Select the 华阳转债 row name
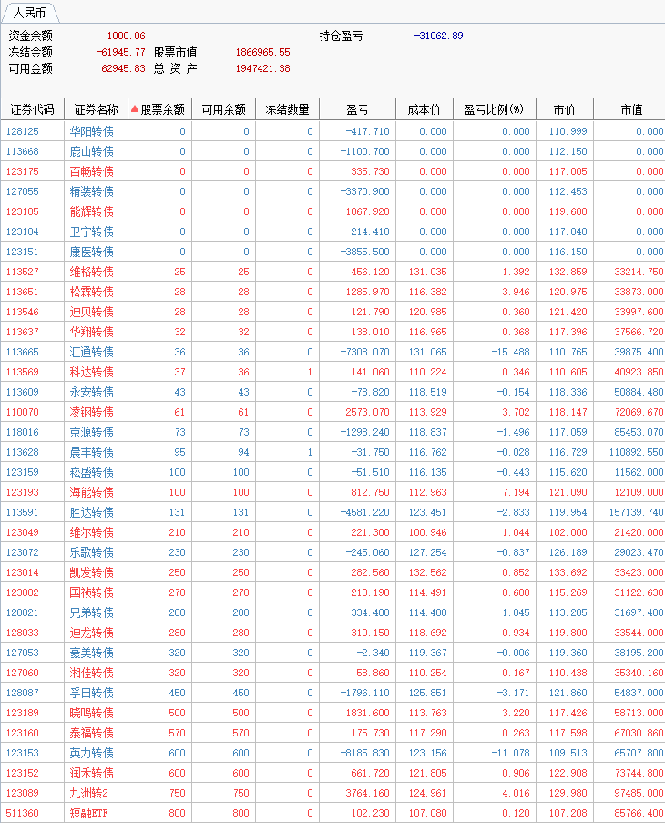 coord(92,131)
